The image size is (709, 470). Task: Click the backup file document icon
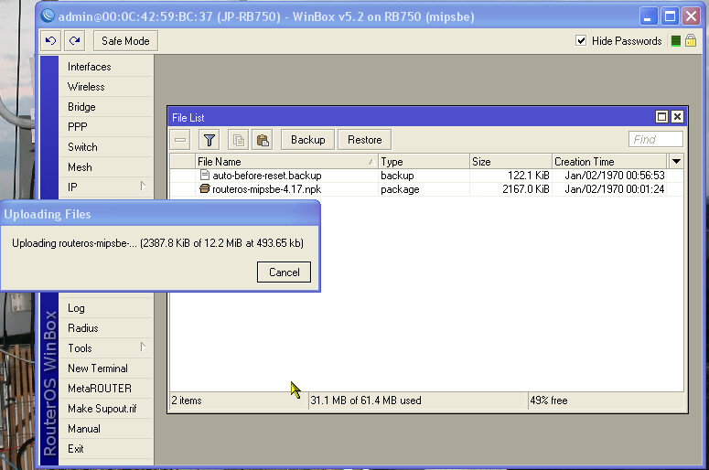[x=205, y=175]
